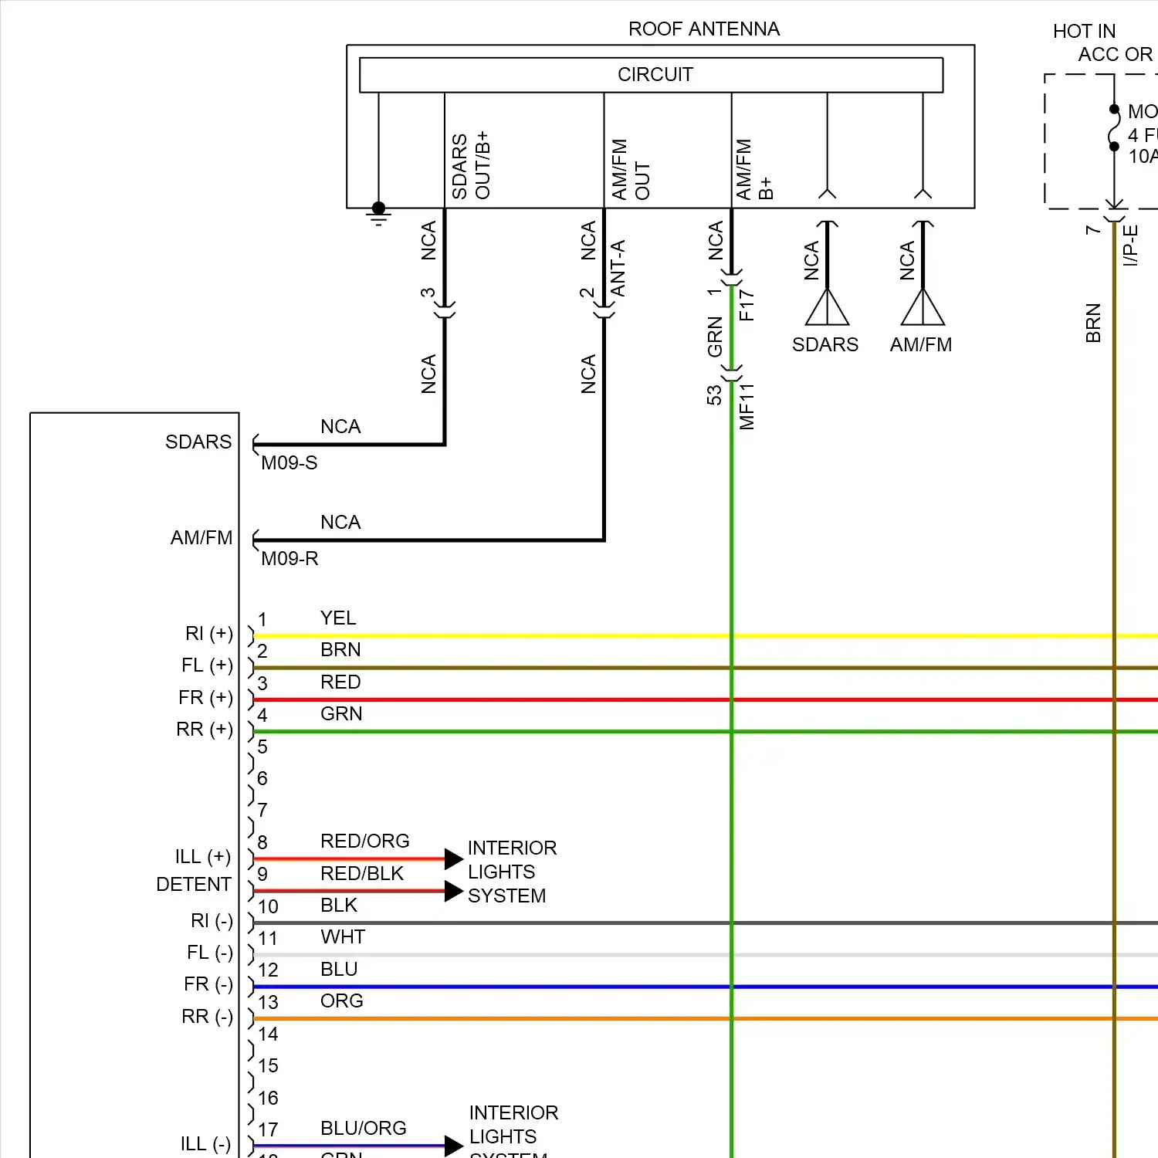Screen dimensions: 1158x1158
Task: Select the AM/FM B+ terminal label
Action: click(x=754, y=169)
